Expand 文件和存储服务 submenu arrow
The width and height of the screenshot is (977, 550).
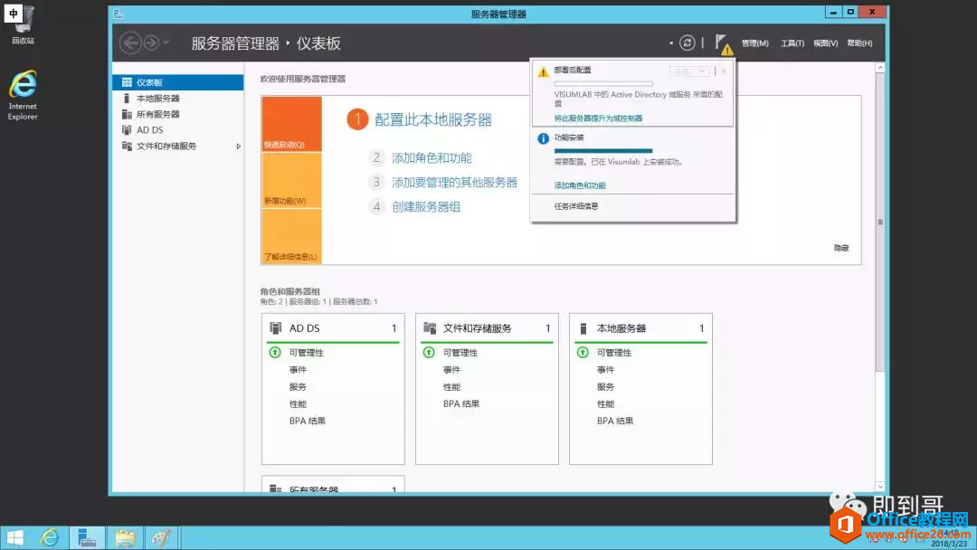[x=238, y=147]
